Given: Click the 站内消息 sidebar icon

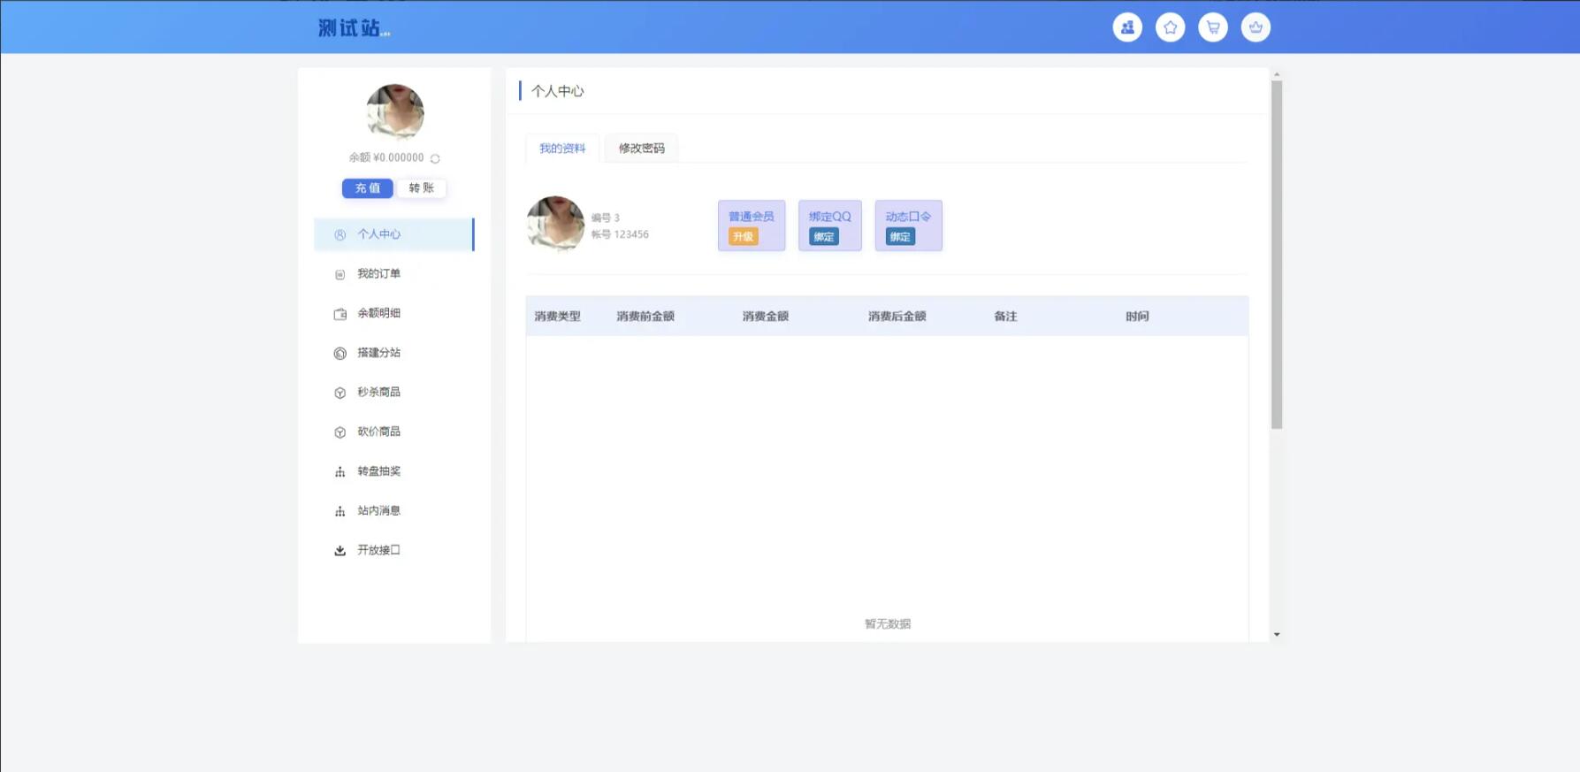Looking at the screenshot, I should pyautogui.click(x=340, y=511).
